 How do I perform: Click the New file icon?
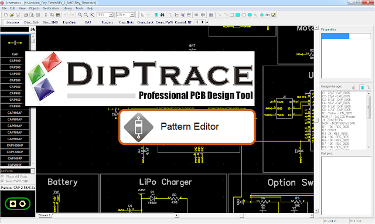click(6, 15)
